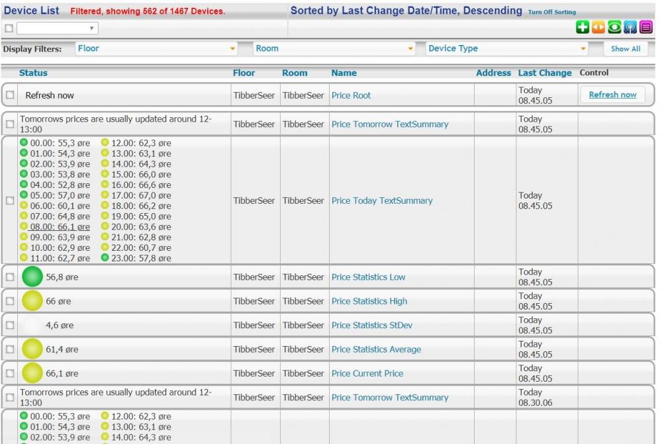Sort by the Last Change column header
The height and width of the screenshot is (444, 662).
(x=544, y=73)
